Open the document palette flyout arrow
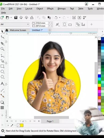The width and height of the screenshot is (104, 138). coord(8,125)
